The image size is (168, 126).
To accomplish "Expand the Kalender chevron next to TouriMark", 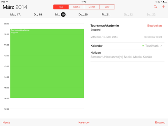I will (161, 46).
